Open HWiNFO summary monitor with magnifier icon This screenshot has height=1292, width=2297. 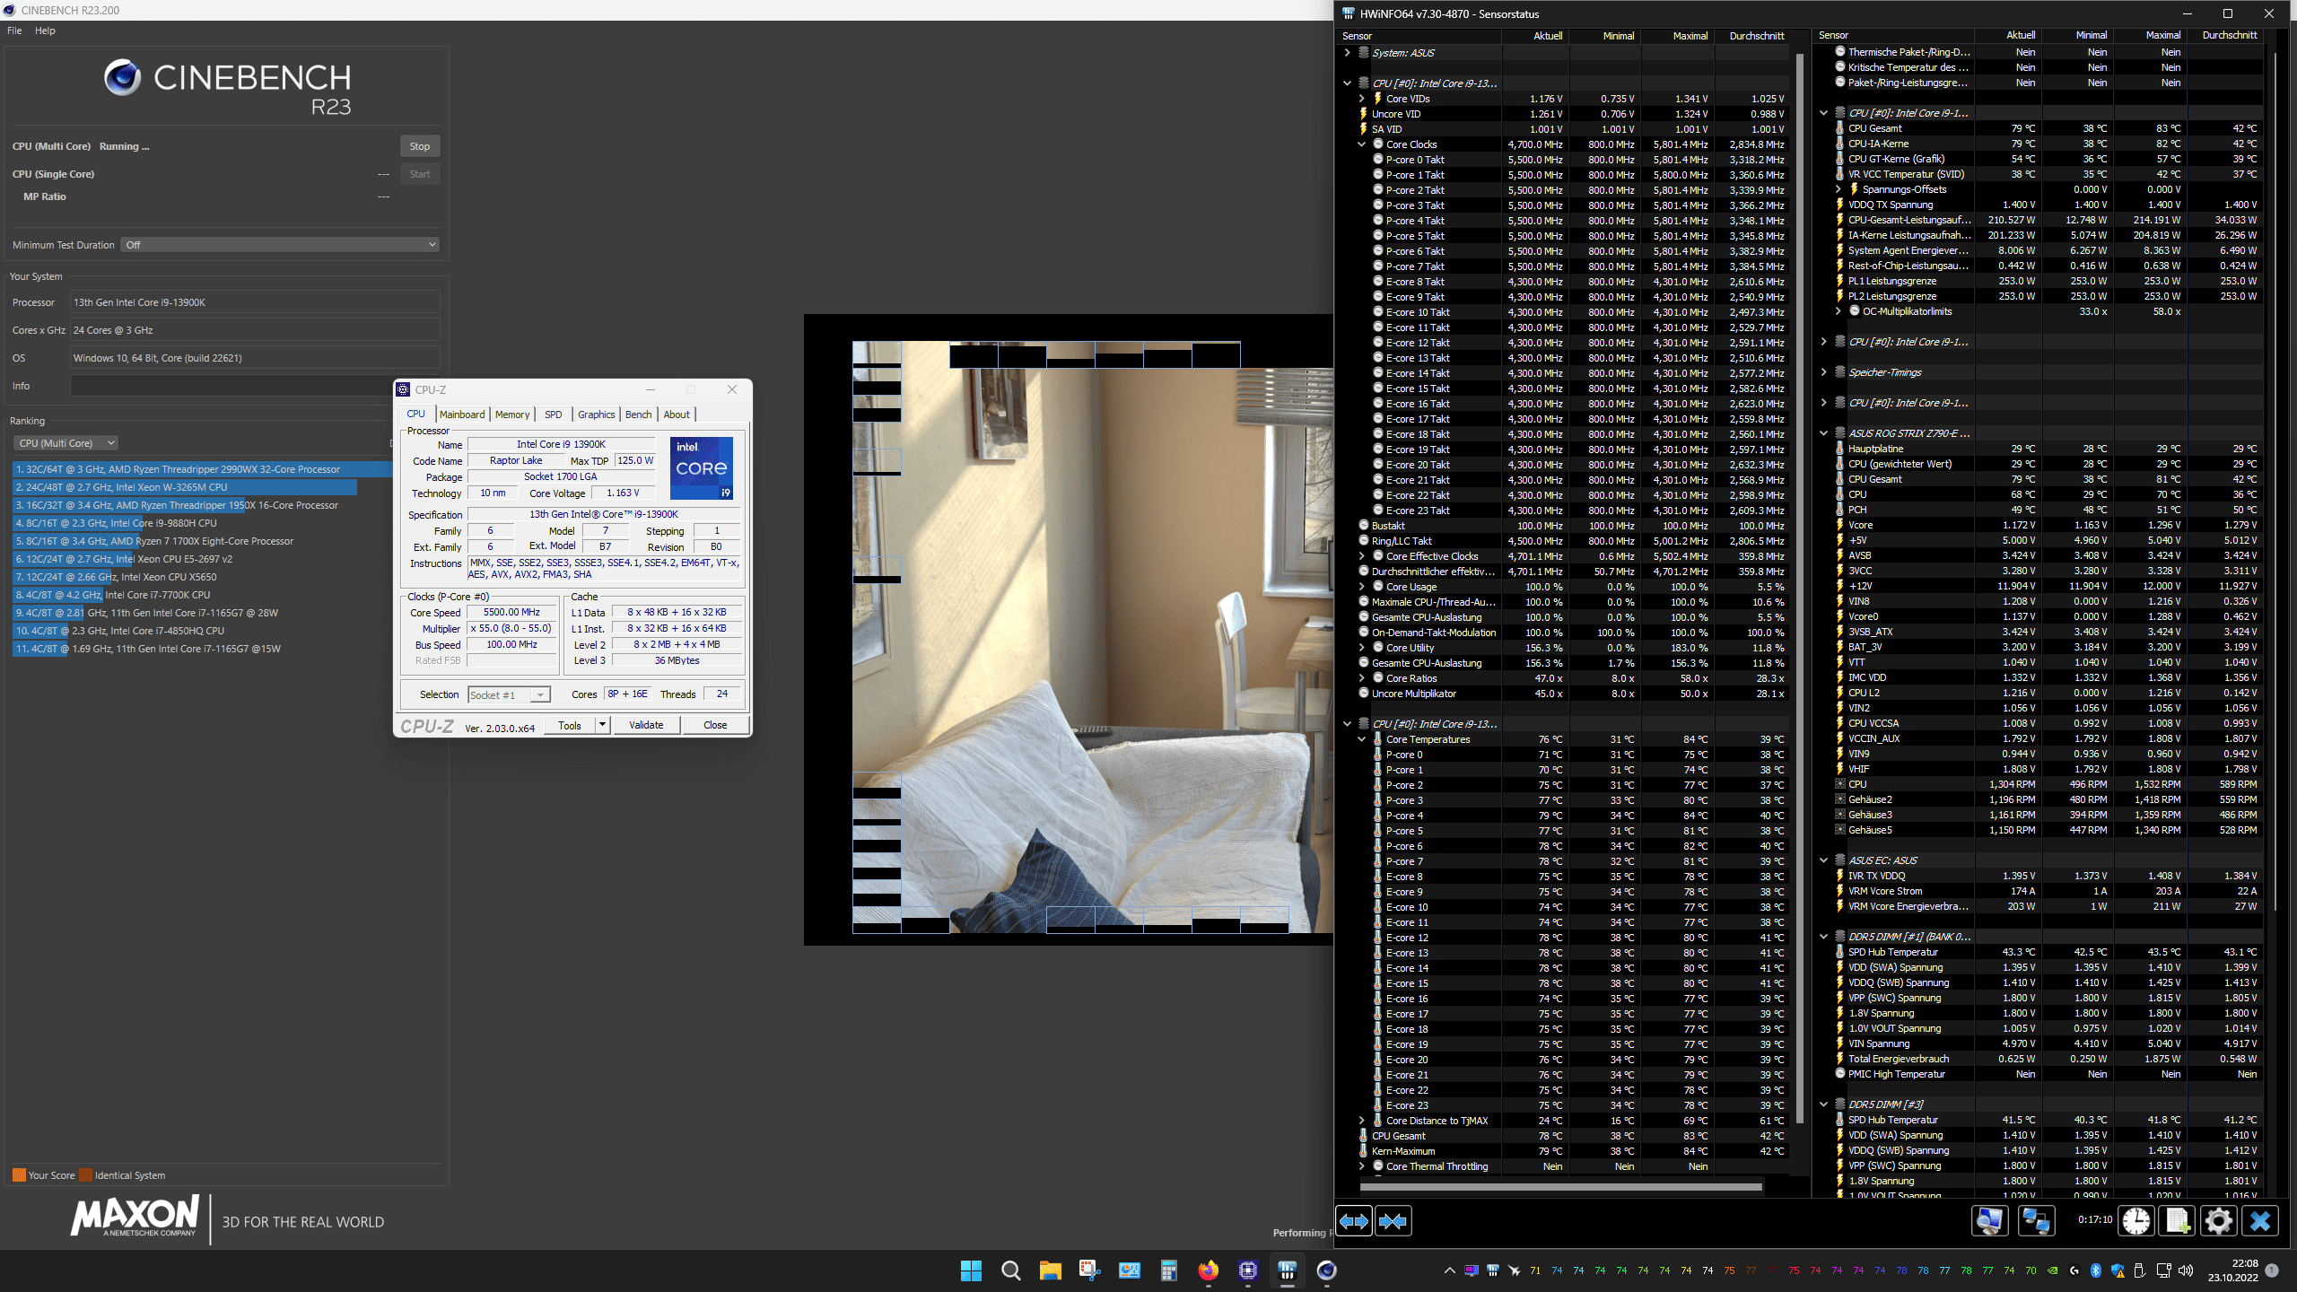(x=1989, y=1221)
